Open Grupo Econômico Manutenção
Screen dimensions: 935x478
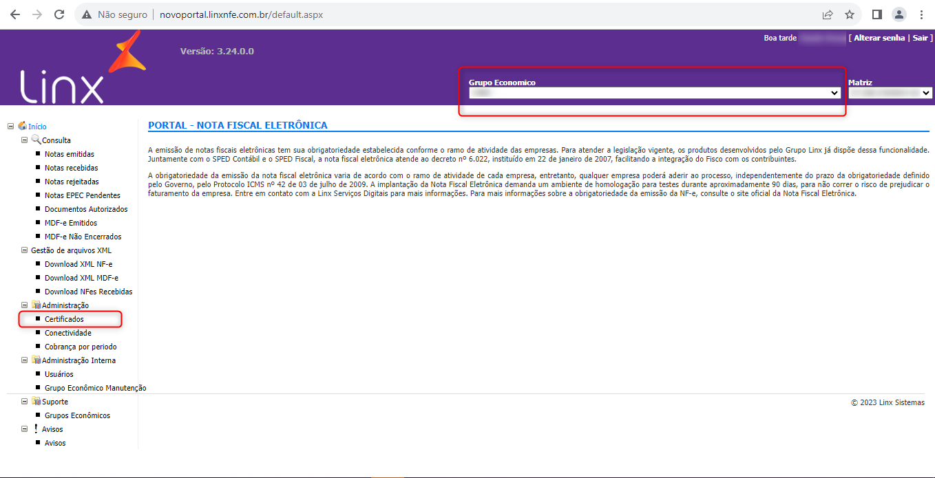[x=96, y=388]
